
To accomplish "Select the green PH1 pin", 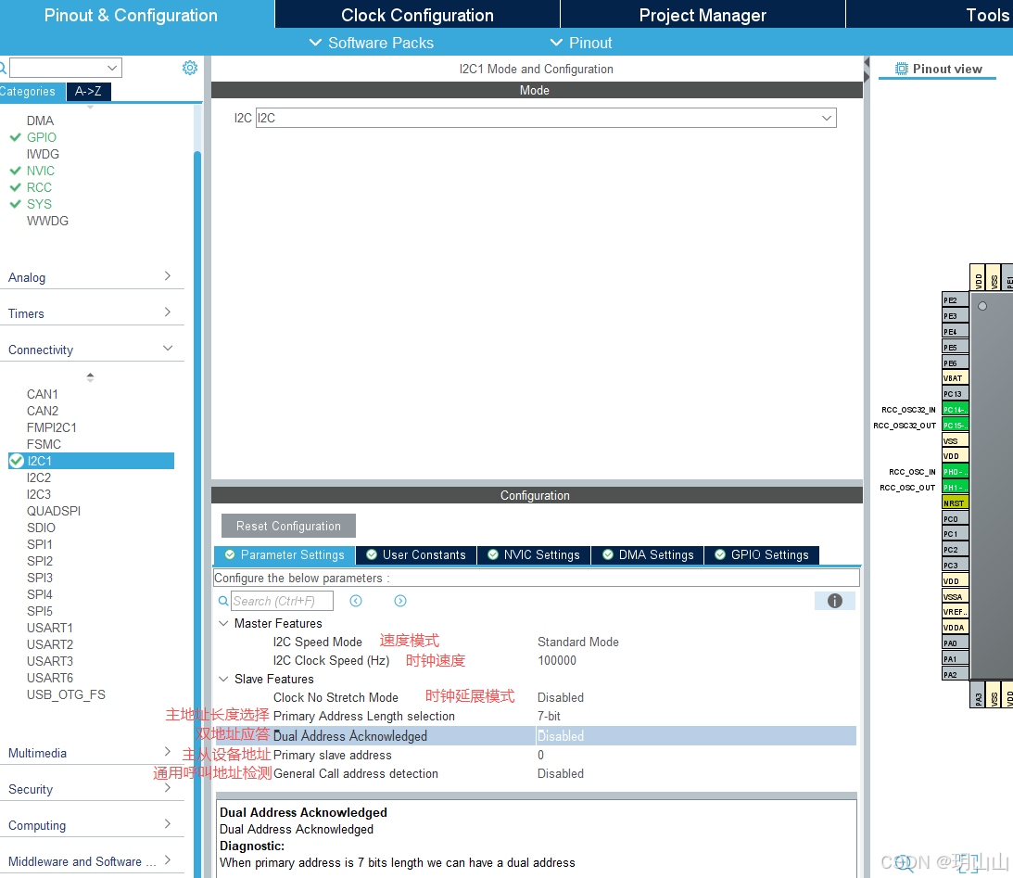I will pyautogui.click(x=955, y=487).
